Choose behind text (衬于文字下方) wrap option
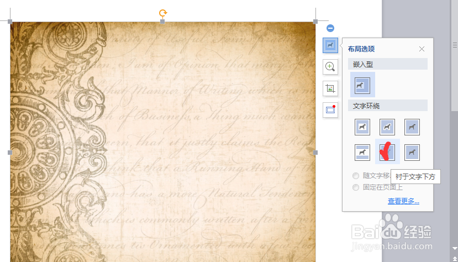Image resolution: width=458 pixels, height=262 pixels. pos(387,152)
